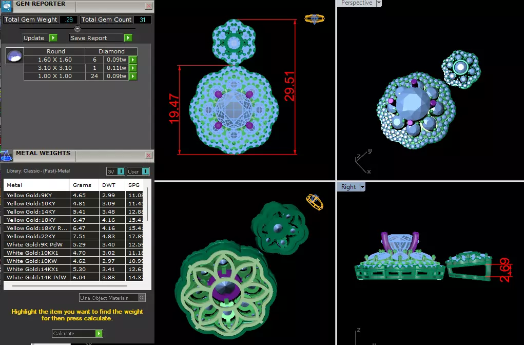524x345 pixels.
Task: Click the green arrow beside Calculate
Action: pyautogui.click(x=99, y=333)
